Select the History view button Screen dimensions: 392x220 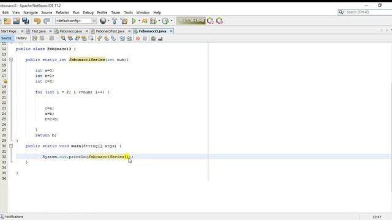(21, 38)
